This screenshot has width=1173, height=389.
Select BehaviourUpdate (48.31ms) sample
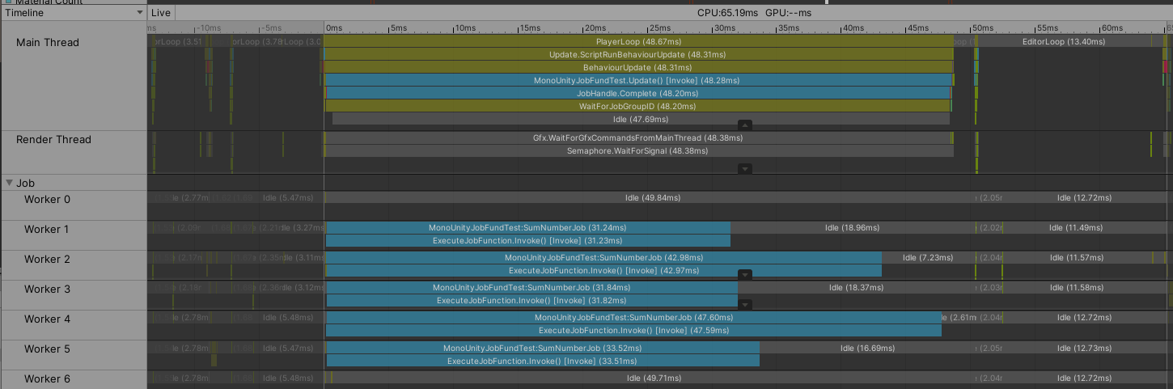tap(638, 67)
